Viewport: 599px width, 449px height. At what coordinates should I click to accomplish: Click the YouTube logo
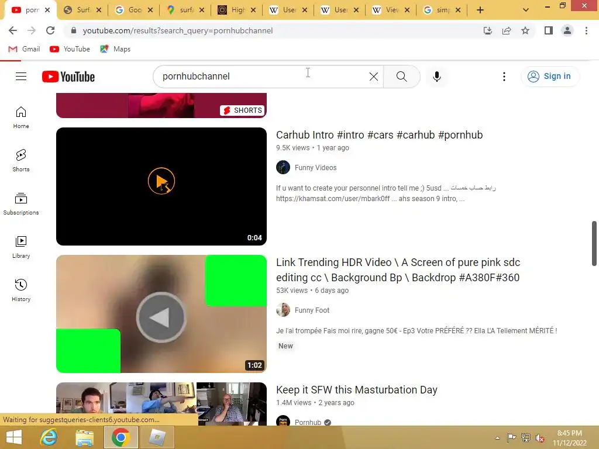[x=68, y=77]
